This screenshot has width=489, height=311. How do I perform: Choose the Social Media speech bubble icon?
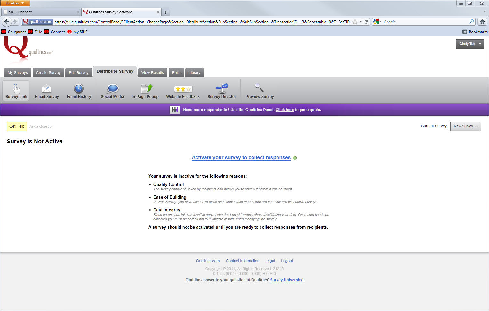point(113,88)
